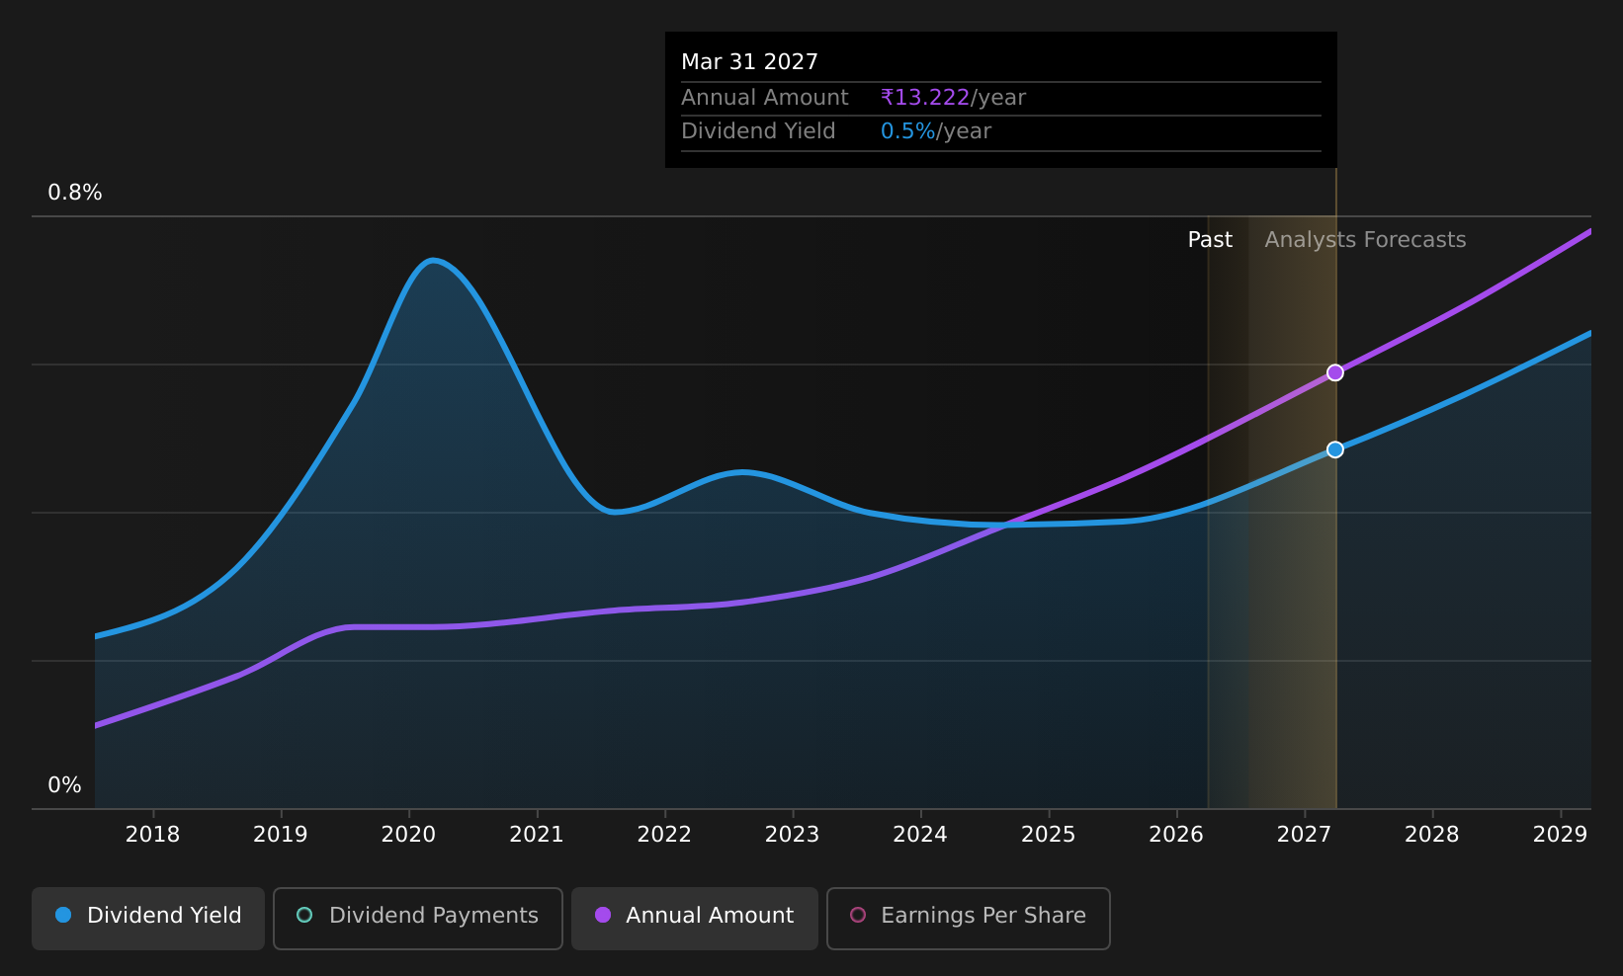The height and width of the screenshot is (976, 1623).
Task: Toggle the Dividend Yield legend series
Action: pos(148,918)
